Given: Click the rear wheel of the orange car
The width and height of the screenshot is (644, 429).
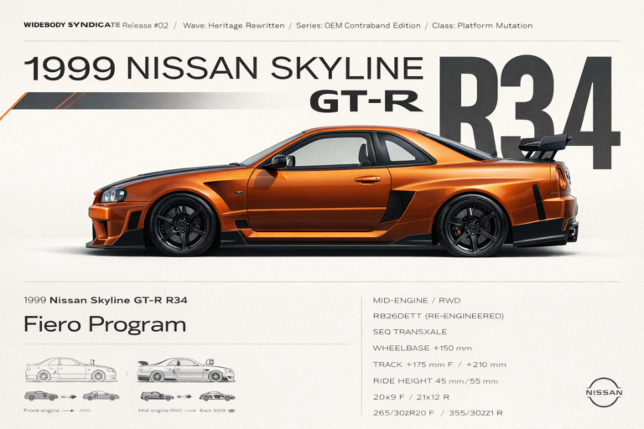Looking at the screenshot, I should [472, 226].
